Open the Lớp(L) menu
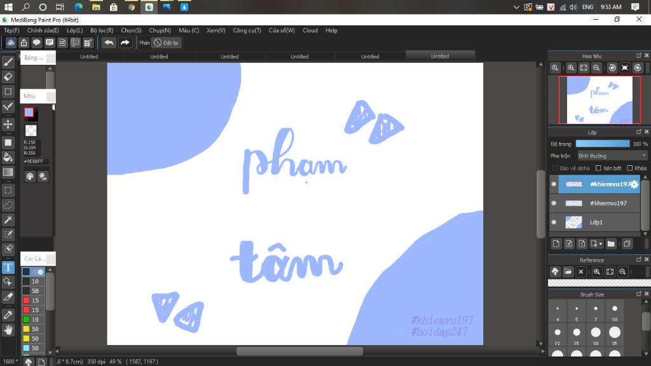This screenshot has height=366, width=651. [x=75, y=30]
